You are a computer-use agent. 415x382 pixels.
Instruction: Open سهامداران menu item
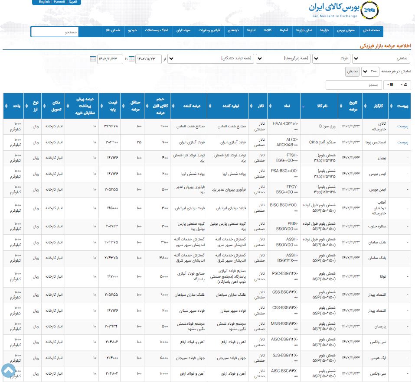pyautogui.click(x=183, y=30)
